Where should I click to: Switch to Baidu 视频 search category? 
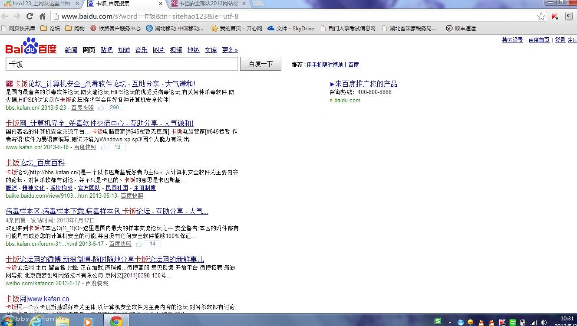pyautogui.click(x=176, y=50)
